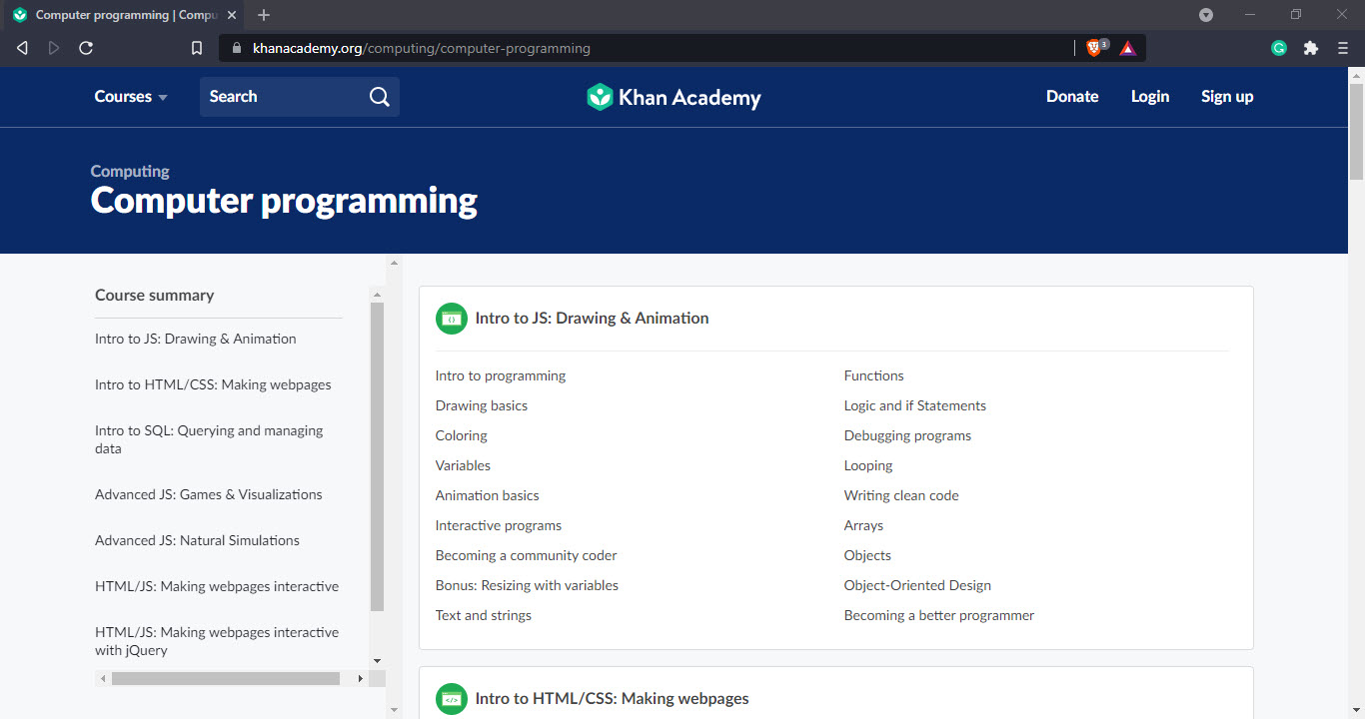Bookmark this page with the bookmark icon
Viewport: 1365px width, 719px height.
197,48
